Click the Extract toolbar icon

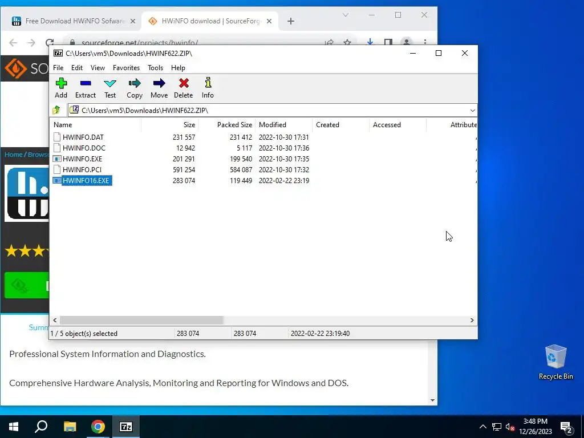(x=86, y=83)
